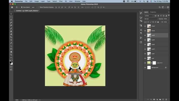This screenshot has height=101, width=179.
Task: Select the Move tool in the toolbar
Action: [x=11, y=14]
